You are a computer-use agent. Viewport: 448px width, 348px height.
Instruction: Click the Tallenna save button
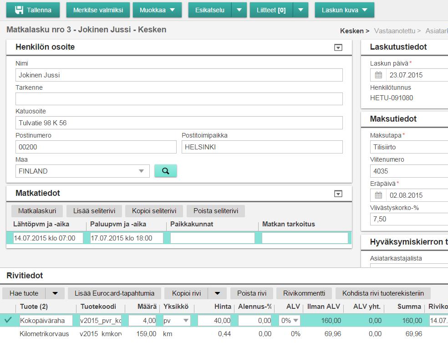(x=33, y=10)
